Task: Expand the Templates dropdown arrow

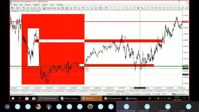Action: [103, 8]
